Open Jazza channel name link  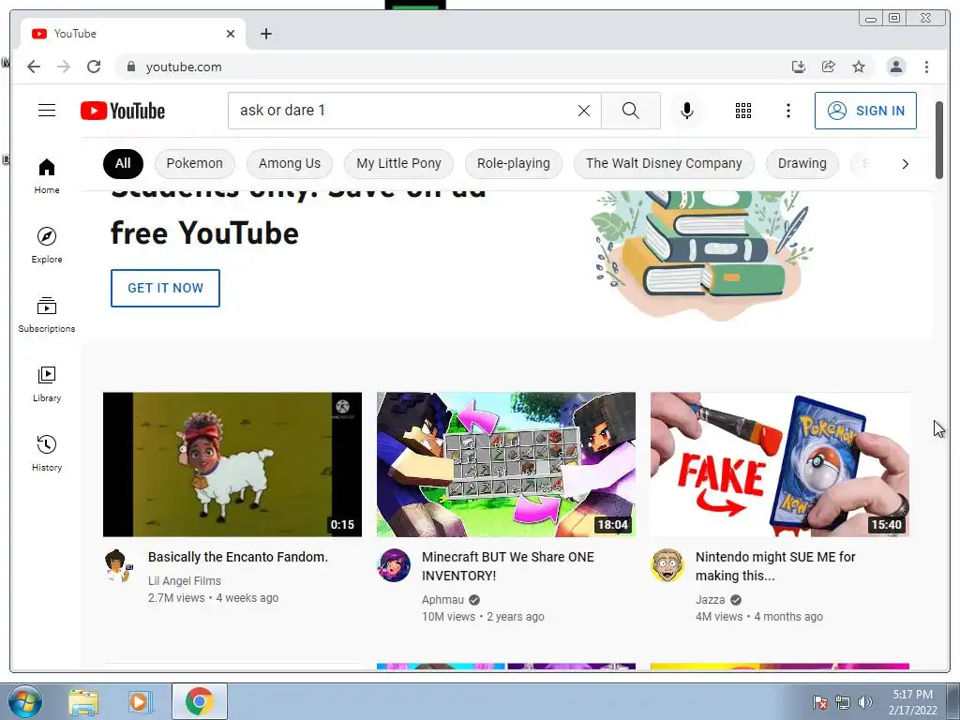coord(711,600)
